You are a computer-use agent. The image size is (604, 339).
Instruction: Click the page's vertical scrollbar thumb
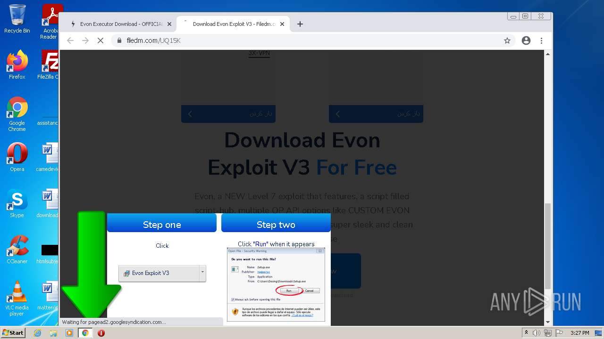point(547,246)
